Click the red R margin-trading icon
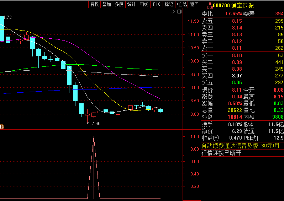 [210, 4]
